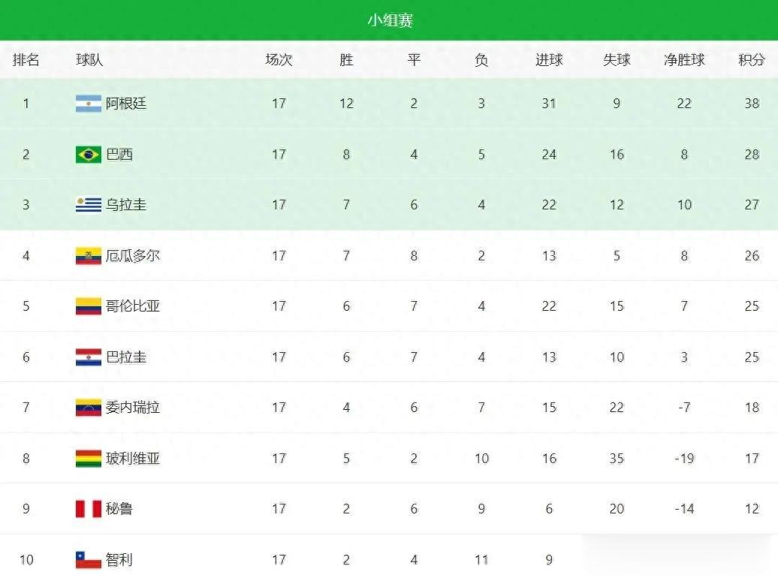778x584 pixels.
Task: Click the 排名 column header
Action: pyautogui.click(x=26, y=60)
